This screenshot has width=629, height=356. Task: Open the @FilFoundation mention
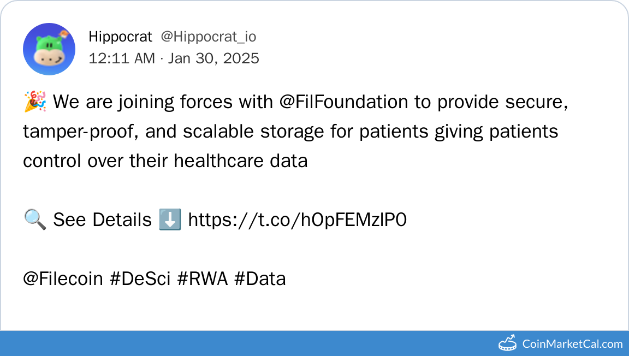[343, 102]
